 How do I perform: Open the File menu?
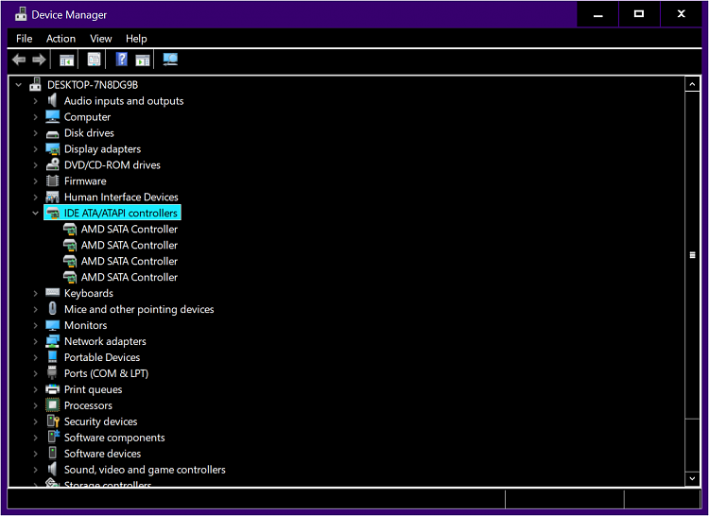pyautogui.click(x=24, y=39)
